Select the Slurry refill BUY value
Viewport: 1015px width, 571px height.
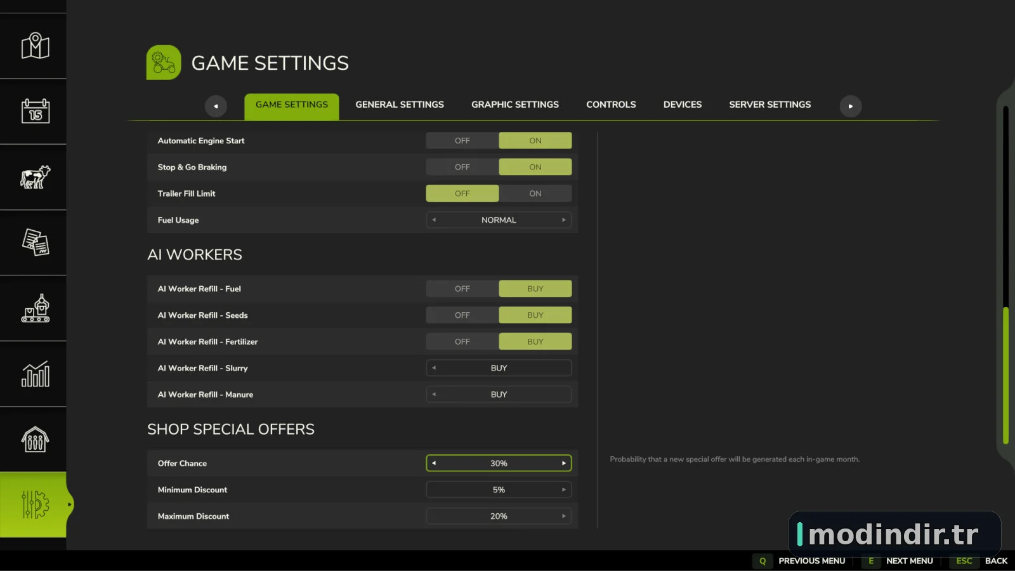point(499,368)
